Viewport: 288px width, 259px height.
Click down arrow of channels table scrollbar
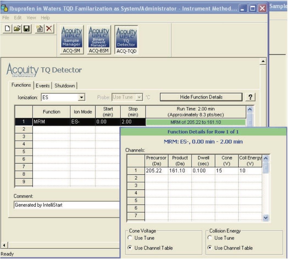coord(265,218)
